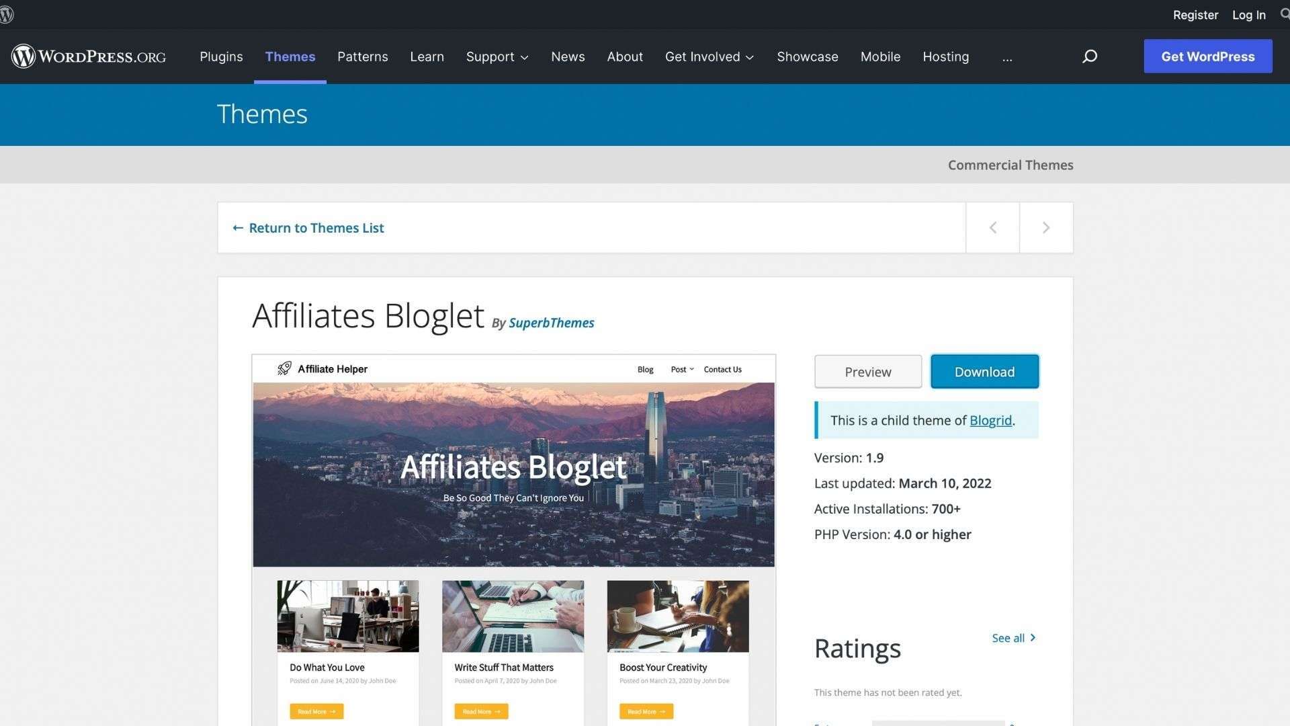
Task: Click the admin bar search icon beside Log In
Action: pyautogui.click(x=1285, y=14)
